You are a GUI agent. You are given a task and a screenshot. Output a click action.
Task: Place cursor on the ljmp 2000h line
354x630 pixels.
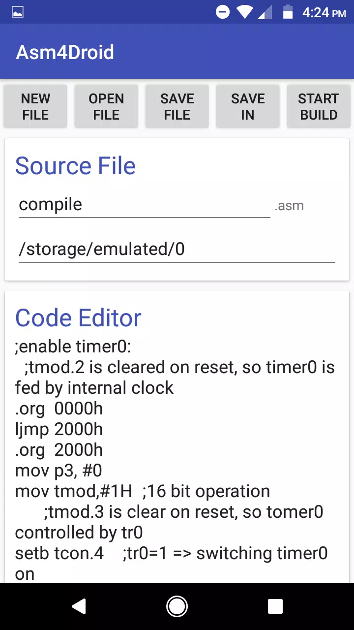point(59,429)
